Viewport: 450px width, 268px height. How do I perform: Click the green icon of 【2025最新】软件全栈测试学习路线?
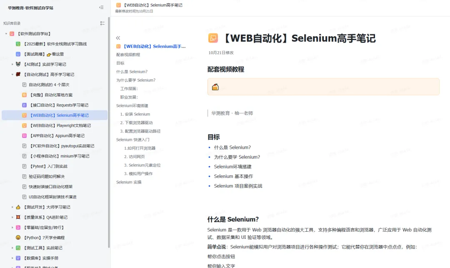click(18, 44)
